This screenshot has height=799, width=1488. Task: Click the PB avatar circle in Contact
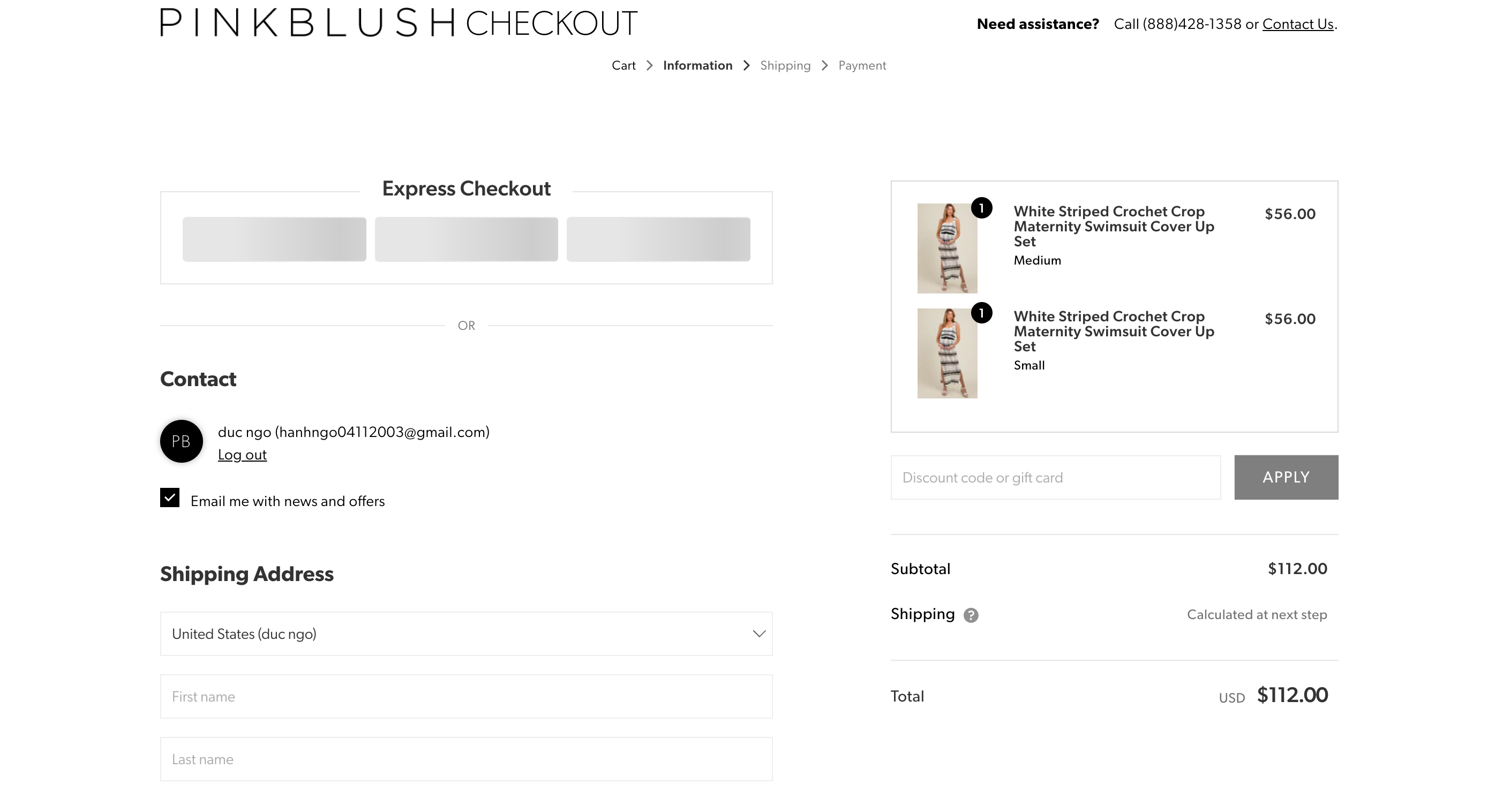tap(182, 441)
